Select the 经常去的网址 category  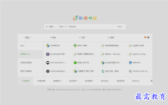30,63
